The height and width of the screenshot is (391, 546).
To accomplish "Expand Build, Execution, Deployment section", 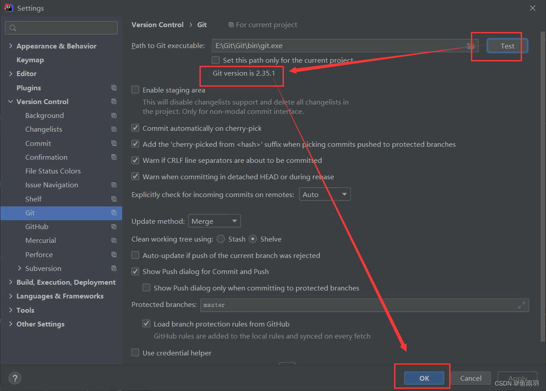I will point(11,282).
